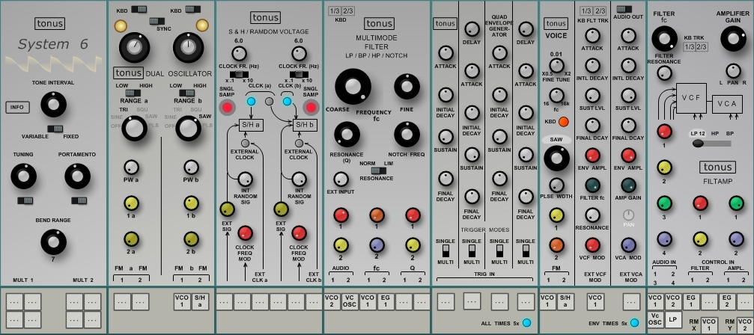Click the purple VCA MOD knob
This screenshot has width=754, height=335.
pyautogui.click(x=628, y=245)
